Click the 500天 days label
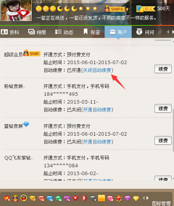 click(163, 9)
